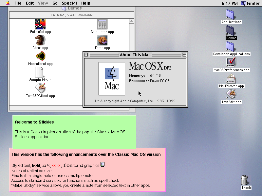Collapse the About This Mac window

pyautogui.click(x=184, y=55)
